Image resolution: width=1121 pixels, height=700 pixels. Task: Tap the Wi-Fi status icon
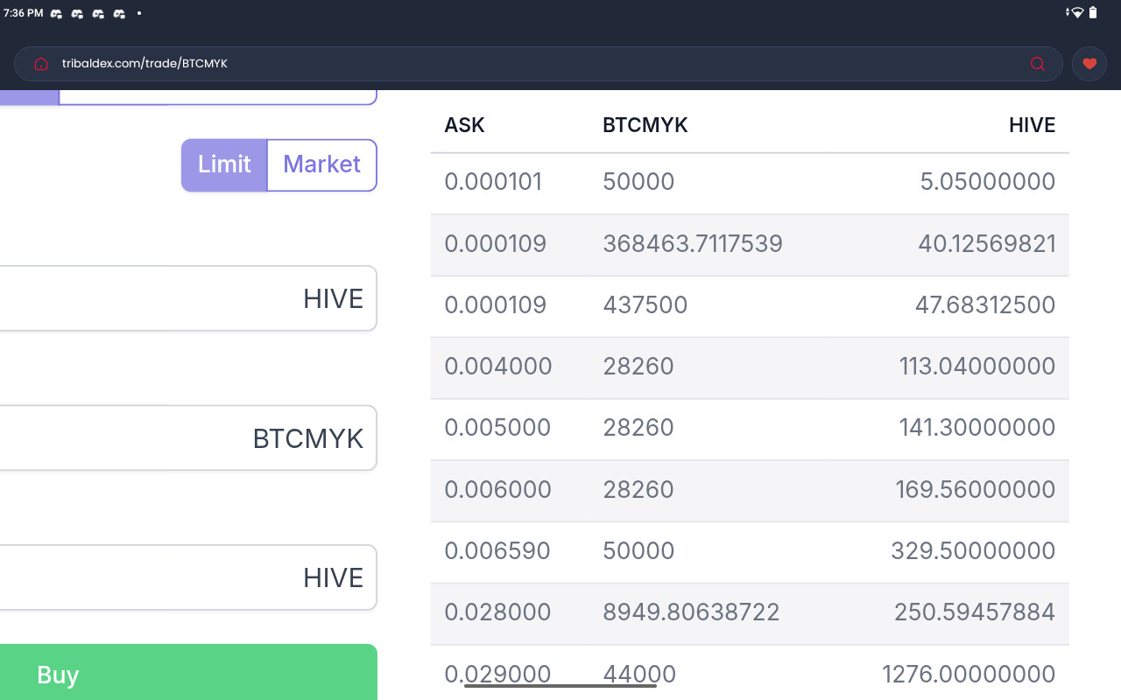click(1077, 13)
